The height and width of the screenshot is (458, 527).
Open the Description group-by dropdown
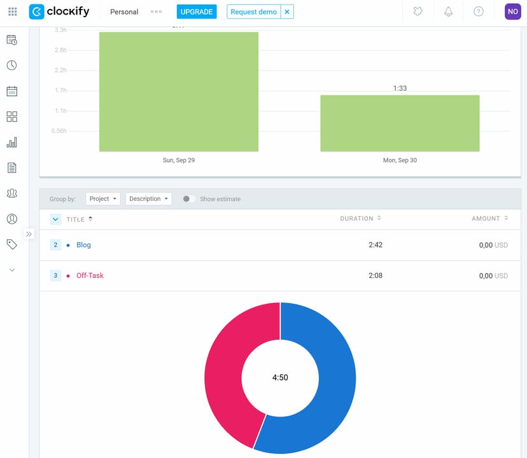tap(148, 199)
